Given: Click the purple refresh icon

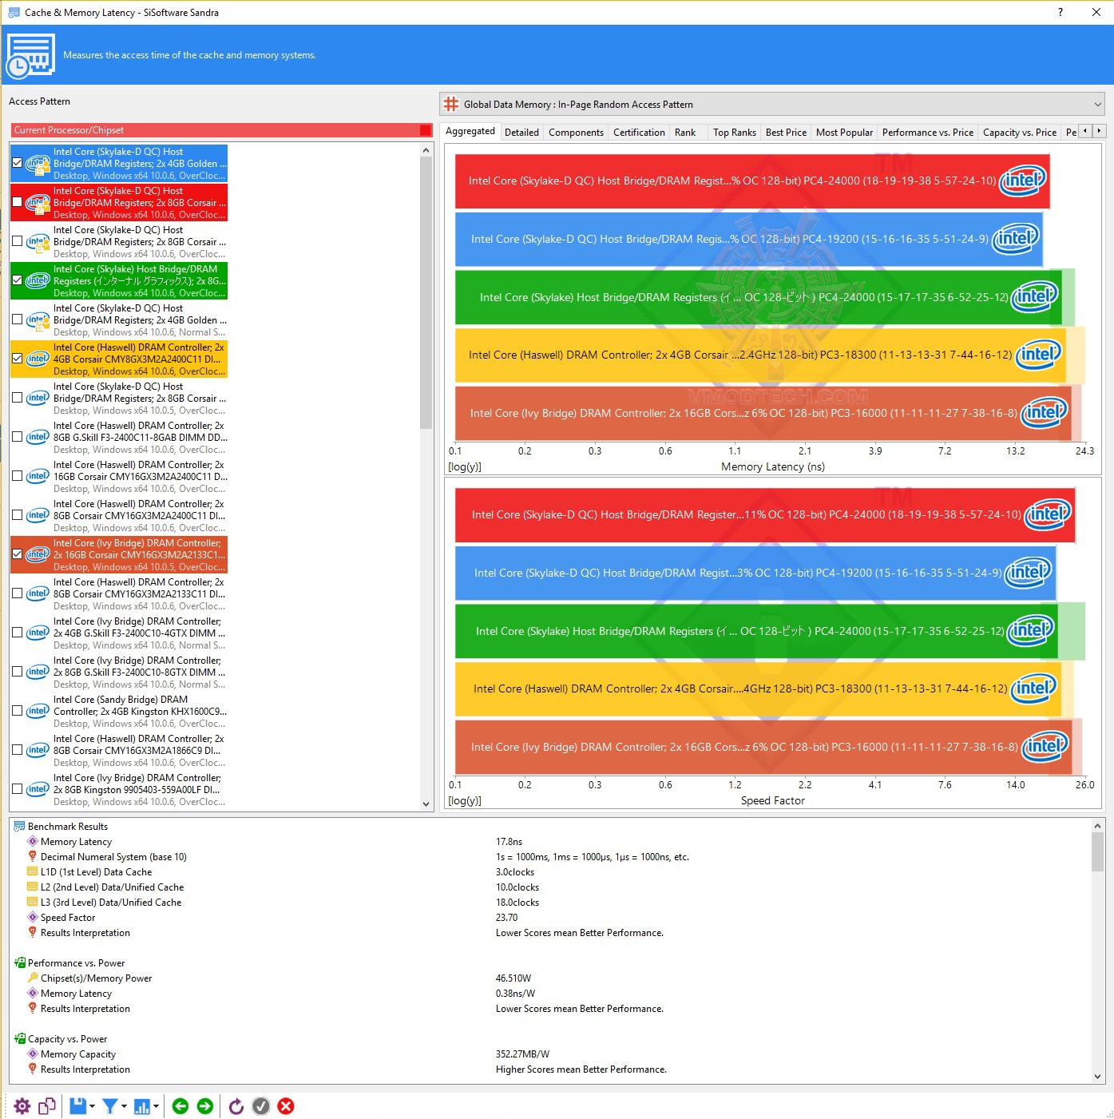Looking at the screenshot, I should [x=236, y=1106].
